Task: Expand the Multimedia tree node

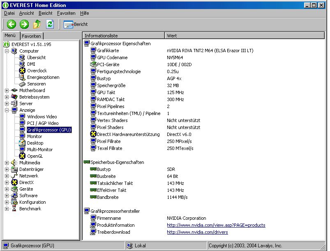Action: (x=7, y=163)
